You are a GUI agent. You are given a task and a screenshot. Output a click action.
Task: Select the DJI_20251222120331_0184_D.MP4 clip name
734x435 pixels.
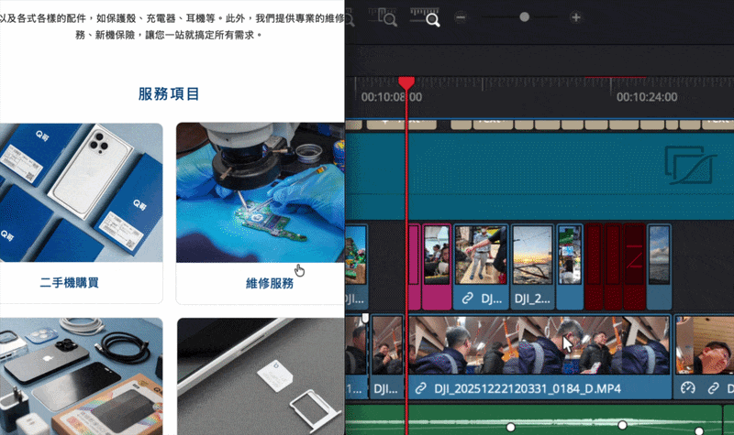coord(528,388)
